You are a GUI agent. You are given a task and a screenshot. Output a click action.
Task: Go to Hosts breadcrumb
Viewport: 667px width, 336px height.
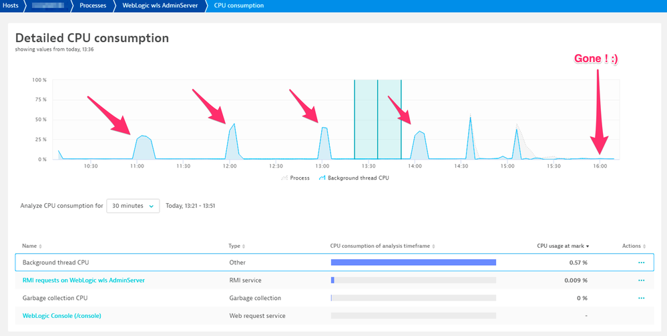point(11,5)
